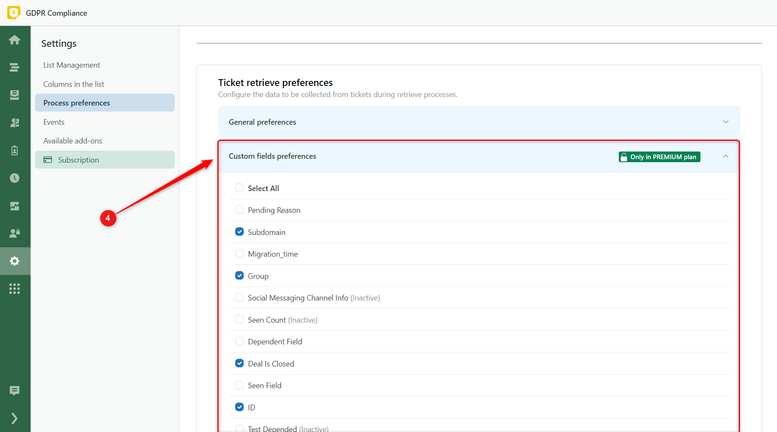The height and width of the screenshot is (432, 777).
Task: Click the Deal Is Closed label
Action: point(271,364)
